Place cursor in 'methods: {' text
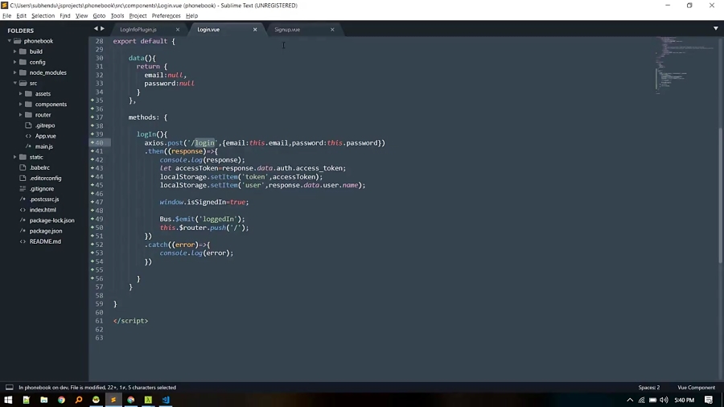This screenshot has height=407, width=724. pyautogui.click(x=148, y=117)
